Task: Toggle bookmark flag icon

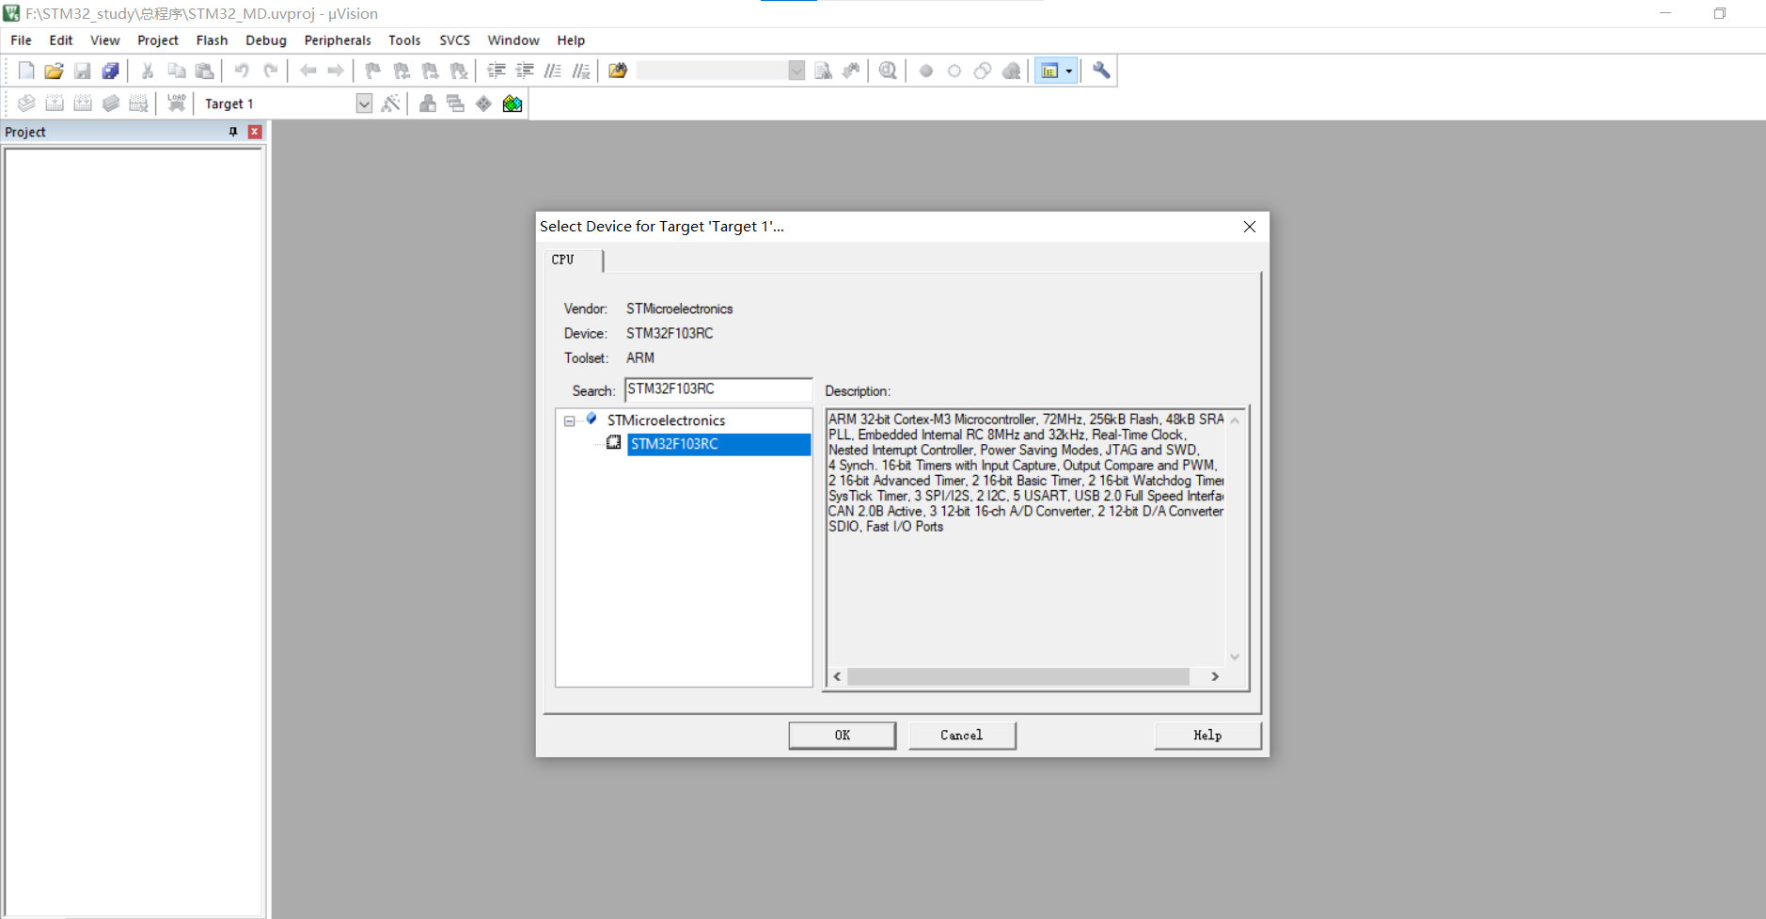Action: pos(373,71)
